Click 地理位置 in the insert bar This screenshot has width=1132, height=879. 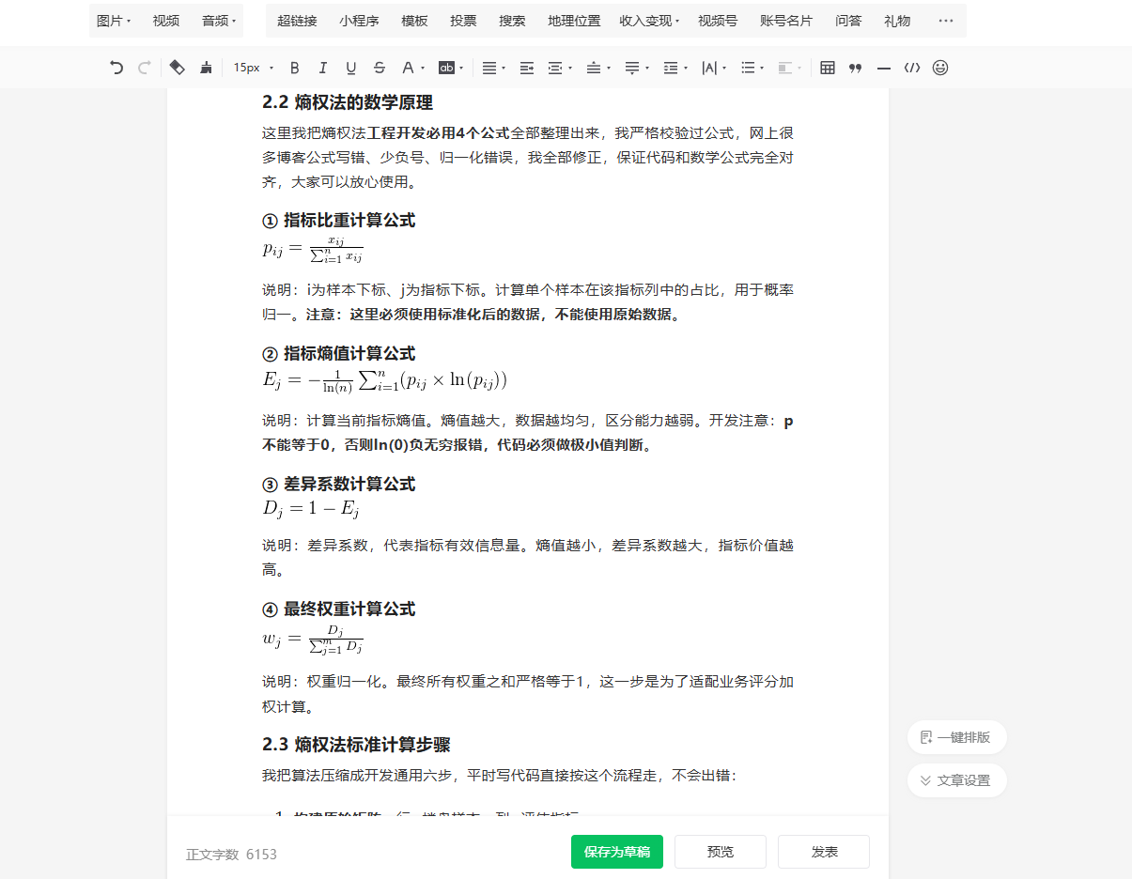pyautogui.click(x=574, y=21)
